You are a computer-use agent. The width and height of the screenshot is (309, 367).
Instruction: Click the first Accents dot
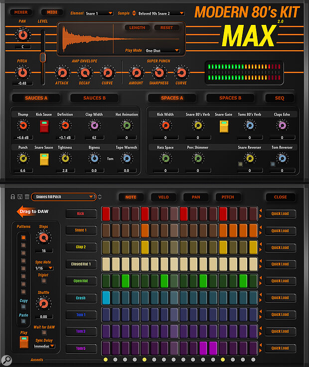106,360
